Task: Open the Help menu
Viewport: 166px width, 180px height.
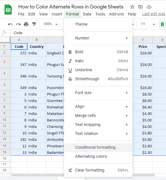Action: (x=132, y=14)
